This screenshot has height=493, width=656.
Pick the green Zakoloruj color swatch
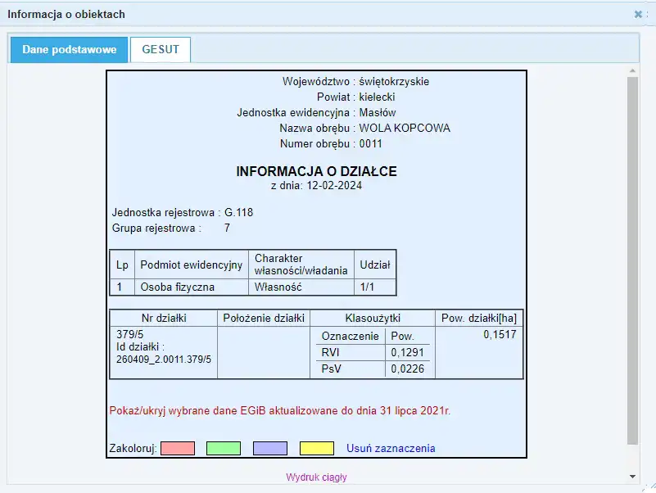[x=224, y=448]
